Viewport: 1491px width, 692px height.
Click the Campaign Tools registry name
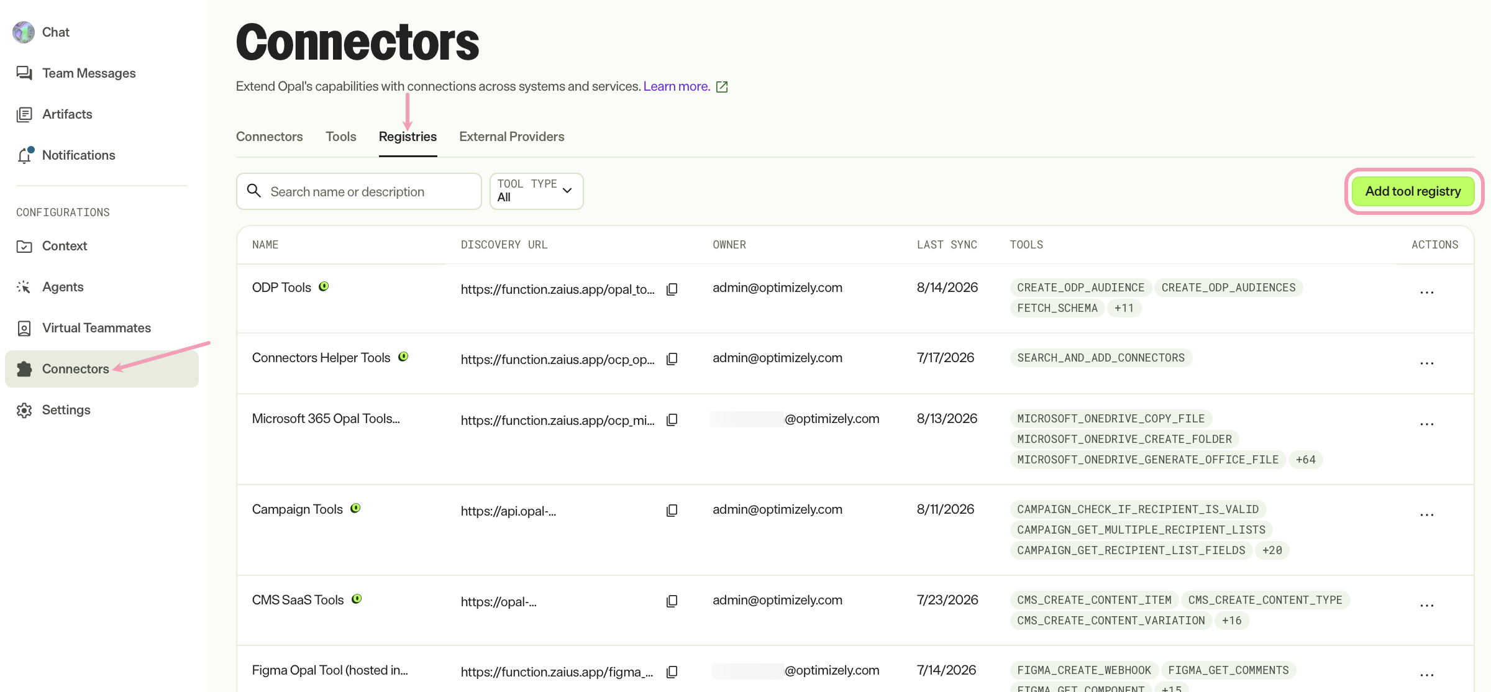pyautogui.click(x=298, y=509)
